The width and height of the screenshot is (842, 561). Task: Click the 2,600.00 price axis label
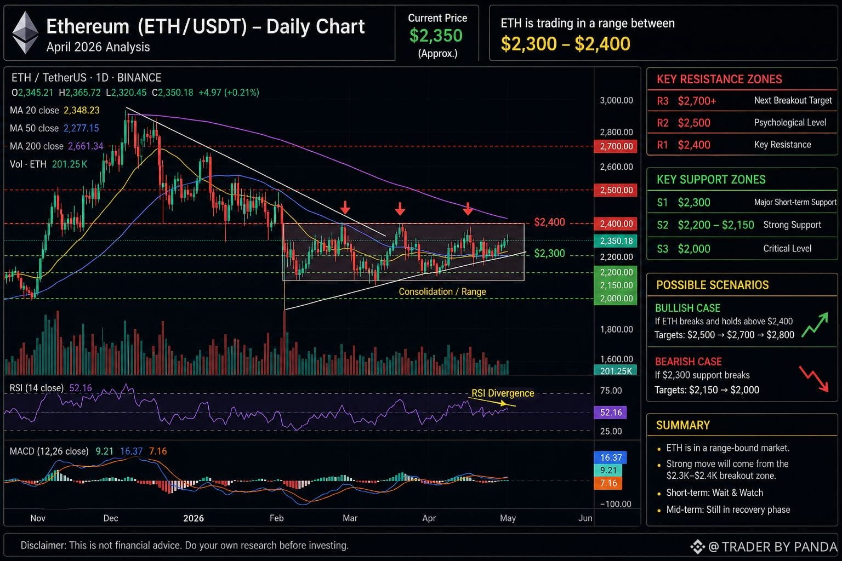pos(616,167)
